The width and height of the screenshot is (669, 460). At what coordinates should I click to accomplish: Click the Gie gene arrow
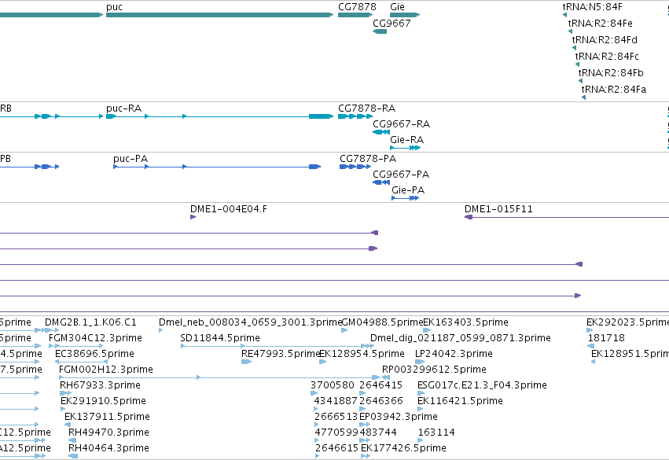pos(405,15)
